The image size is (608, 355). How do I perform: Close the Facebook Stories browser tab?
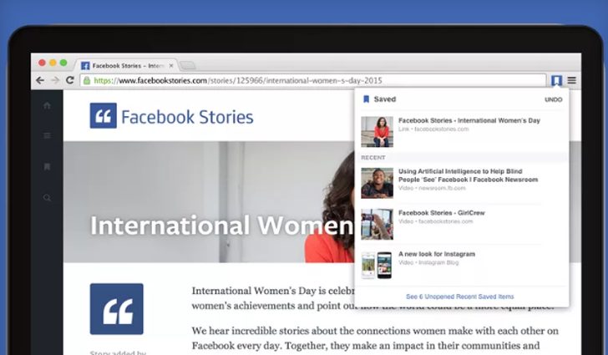(171, 66)
